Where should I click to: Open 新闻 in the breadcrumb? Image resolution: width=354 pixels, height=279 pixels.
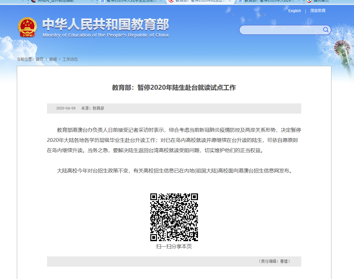[x=53, y=59]
